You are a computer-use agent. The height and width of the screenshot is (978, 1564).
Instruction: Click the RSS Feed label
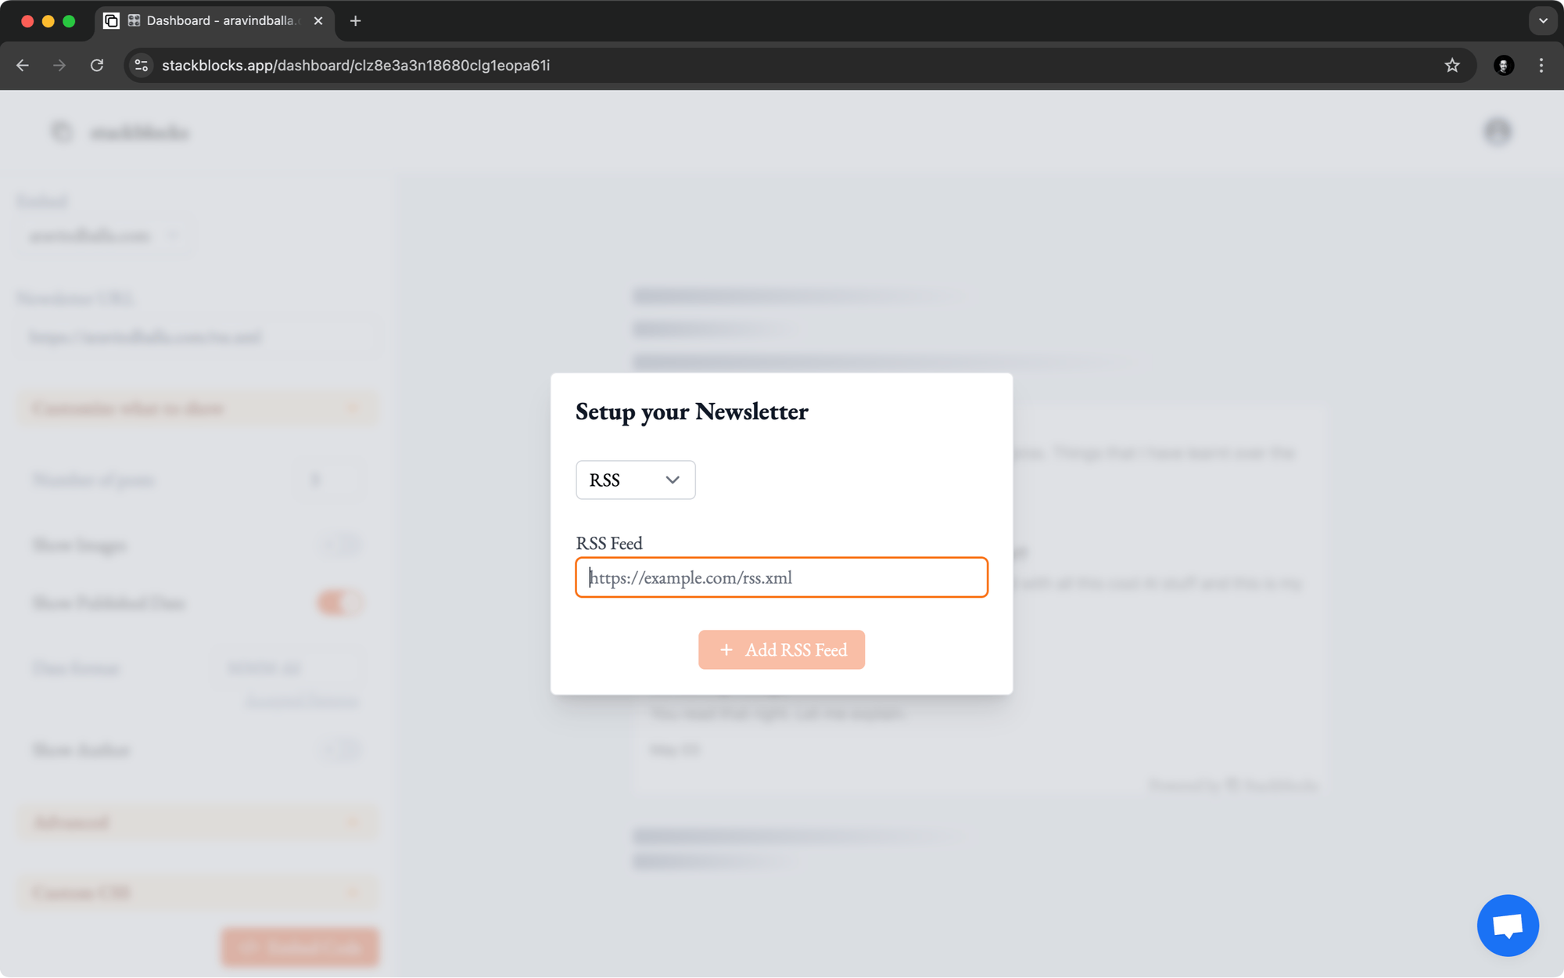609,543
